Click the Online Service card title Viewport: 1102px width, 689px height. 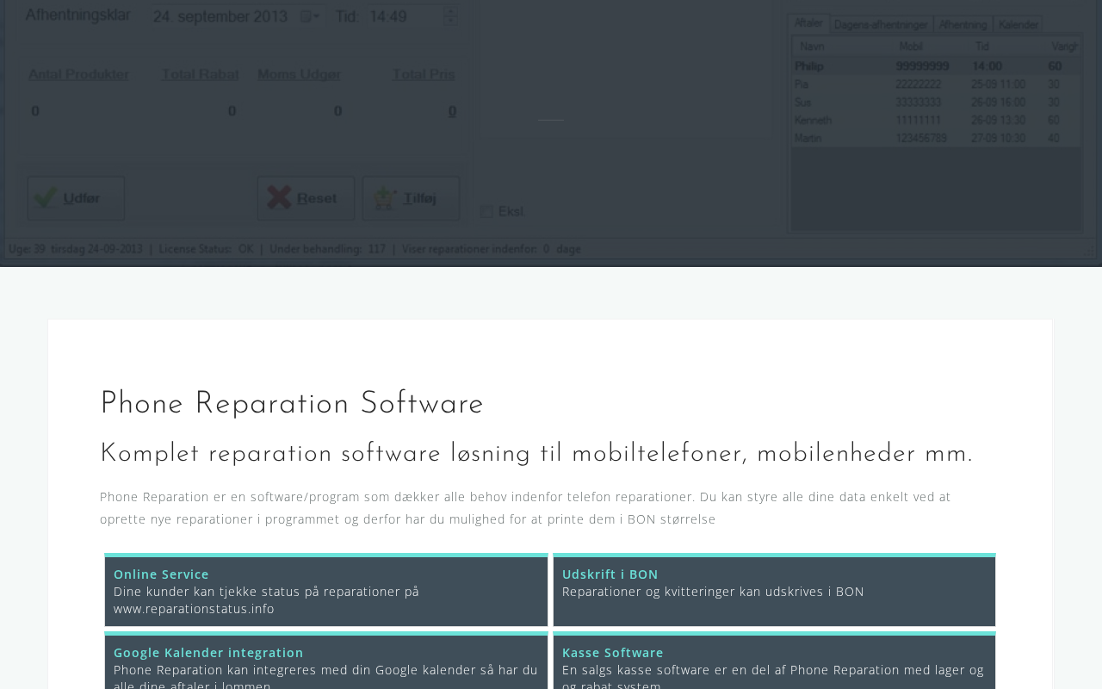tap(161, 574)
